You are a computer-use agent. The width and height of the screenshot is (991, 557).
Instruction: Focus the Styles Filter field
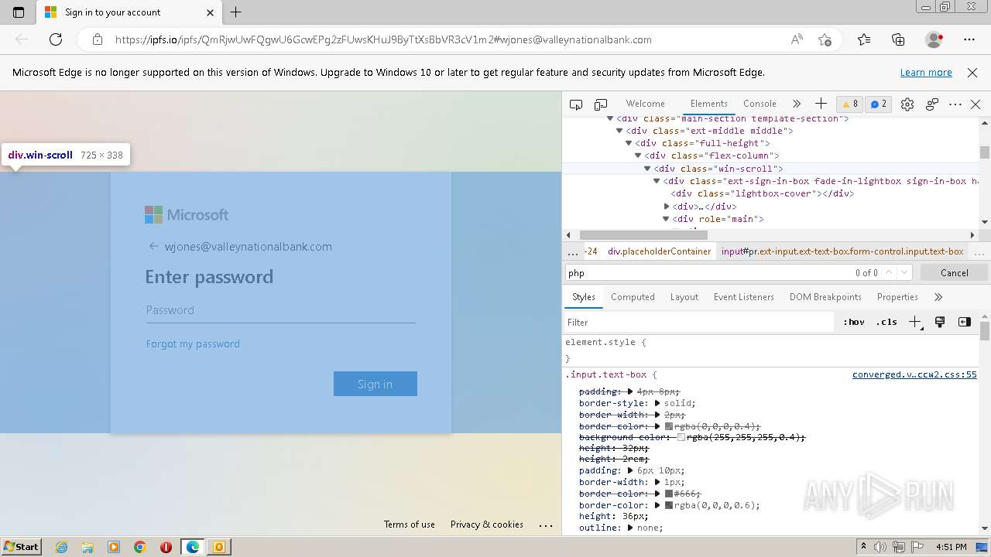[700, 322]
